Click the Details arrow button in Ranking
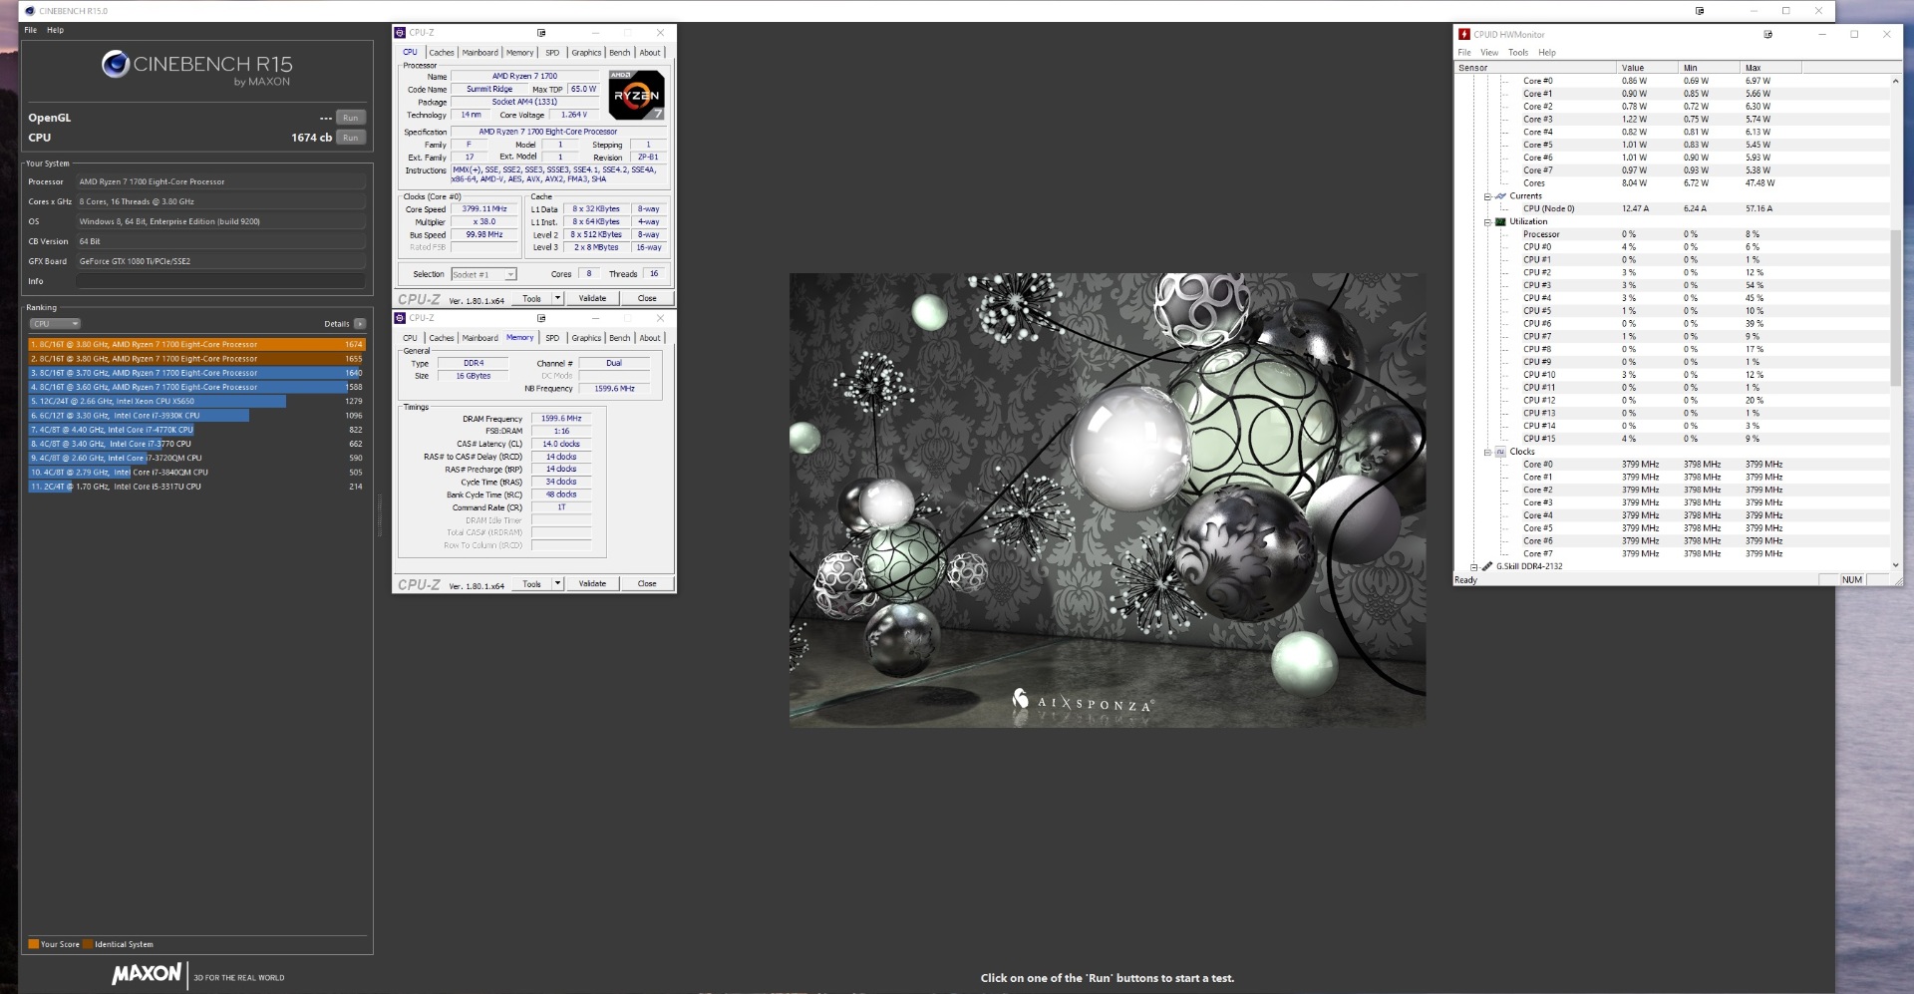 pyautogui.click(x=360, y=324)
